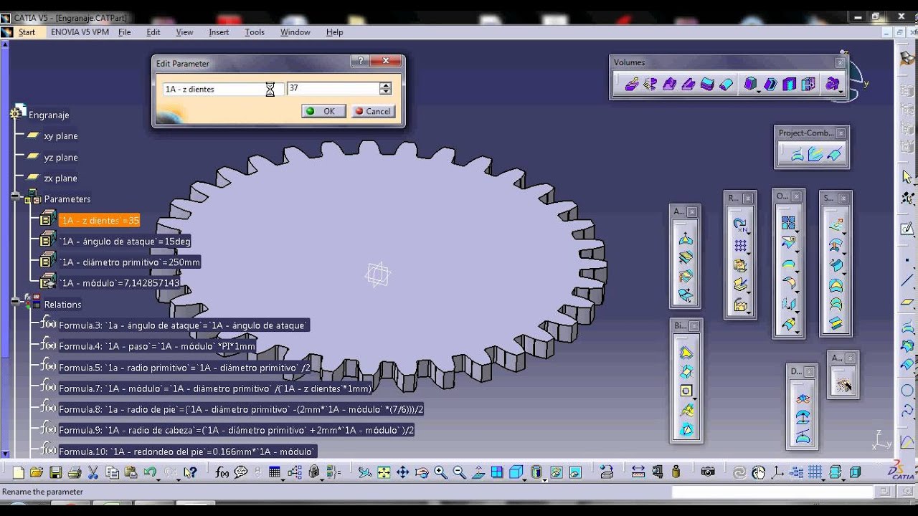This screenshot has height=516, width=918.
Task: Select the highlighted '1A - z dientes'=35 parameter
Action: tap(100, 221)
